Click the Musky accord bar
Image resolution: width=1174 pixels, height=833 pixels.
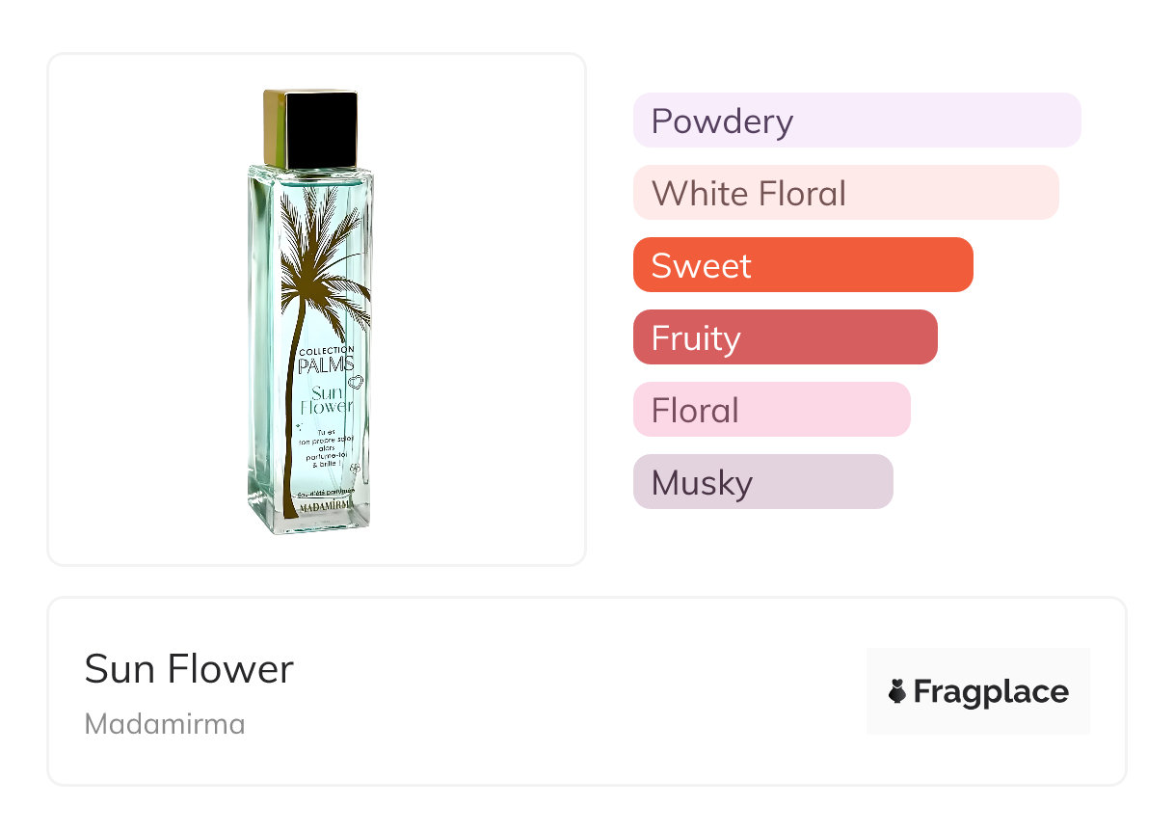coord(762,482)
